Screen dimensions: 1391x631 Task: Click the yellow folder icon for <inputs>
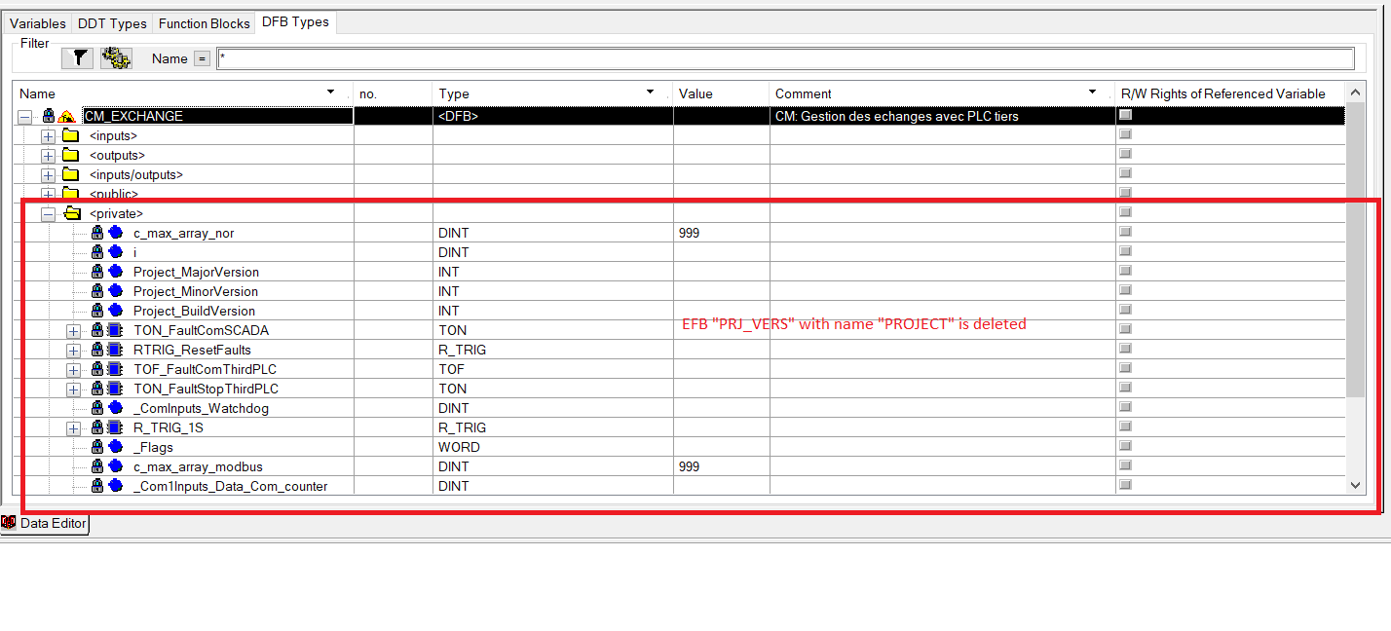(x=70, y=135)
